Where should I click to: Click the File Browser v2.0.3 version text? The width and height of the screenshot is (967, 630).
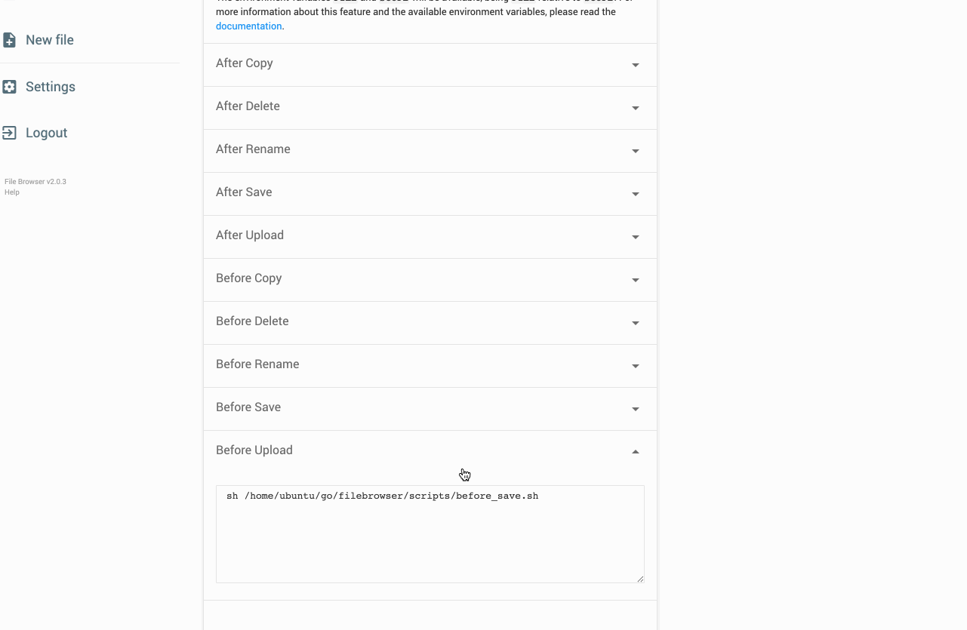[x=35, y=182]
